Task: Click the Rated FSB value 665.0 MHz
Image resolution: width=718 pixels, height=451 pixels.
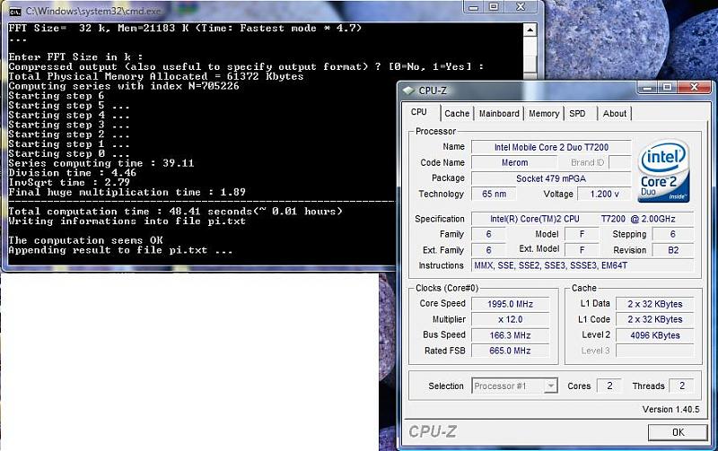Action: (x=510, y=351)
